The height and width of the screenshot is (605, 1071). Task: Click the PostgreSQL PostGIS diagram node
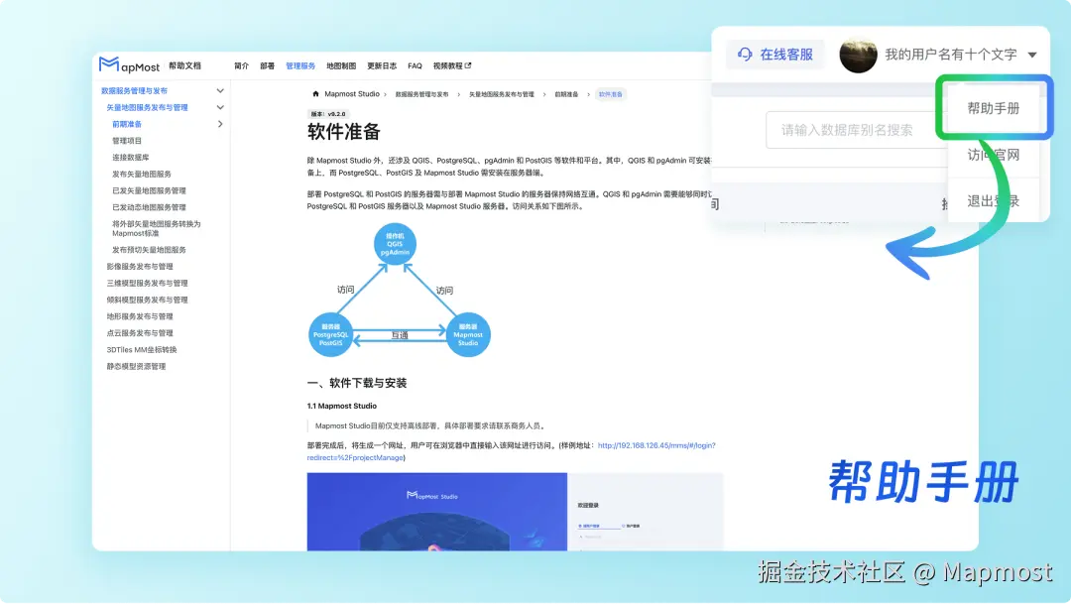tap(330, 334)
